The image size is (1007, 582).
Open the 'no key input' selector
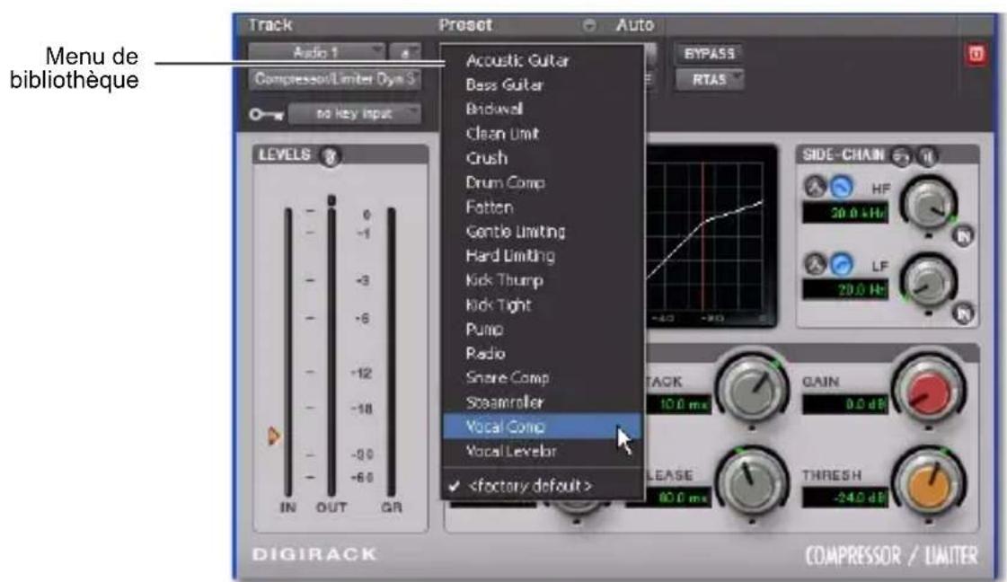pyautogui.click(x=355, y=114)
